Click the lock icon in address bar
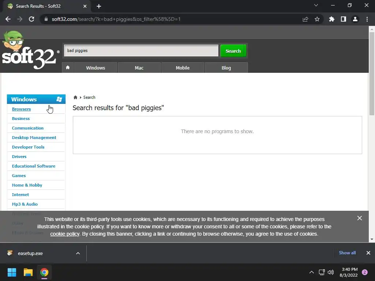This screenshot has width=375, height=281. (x=46, y=19)
